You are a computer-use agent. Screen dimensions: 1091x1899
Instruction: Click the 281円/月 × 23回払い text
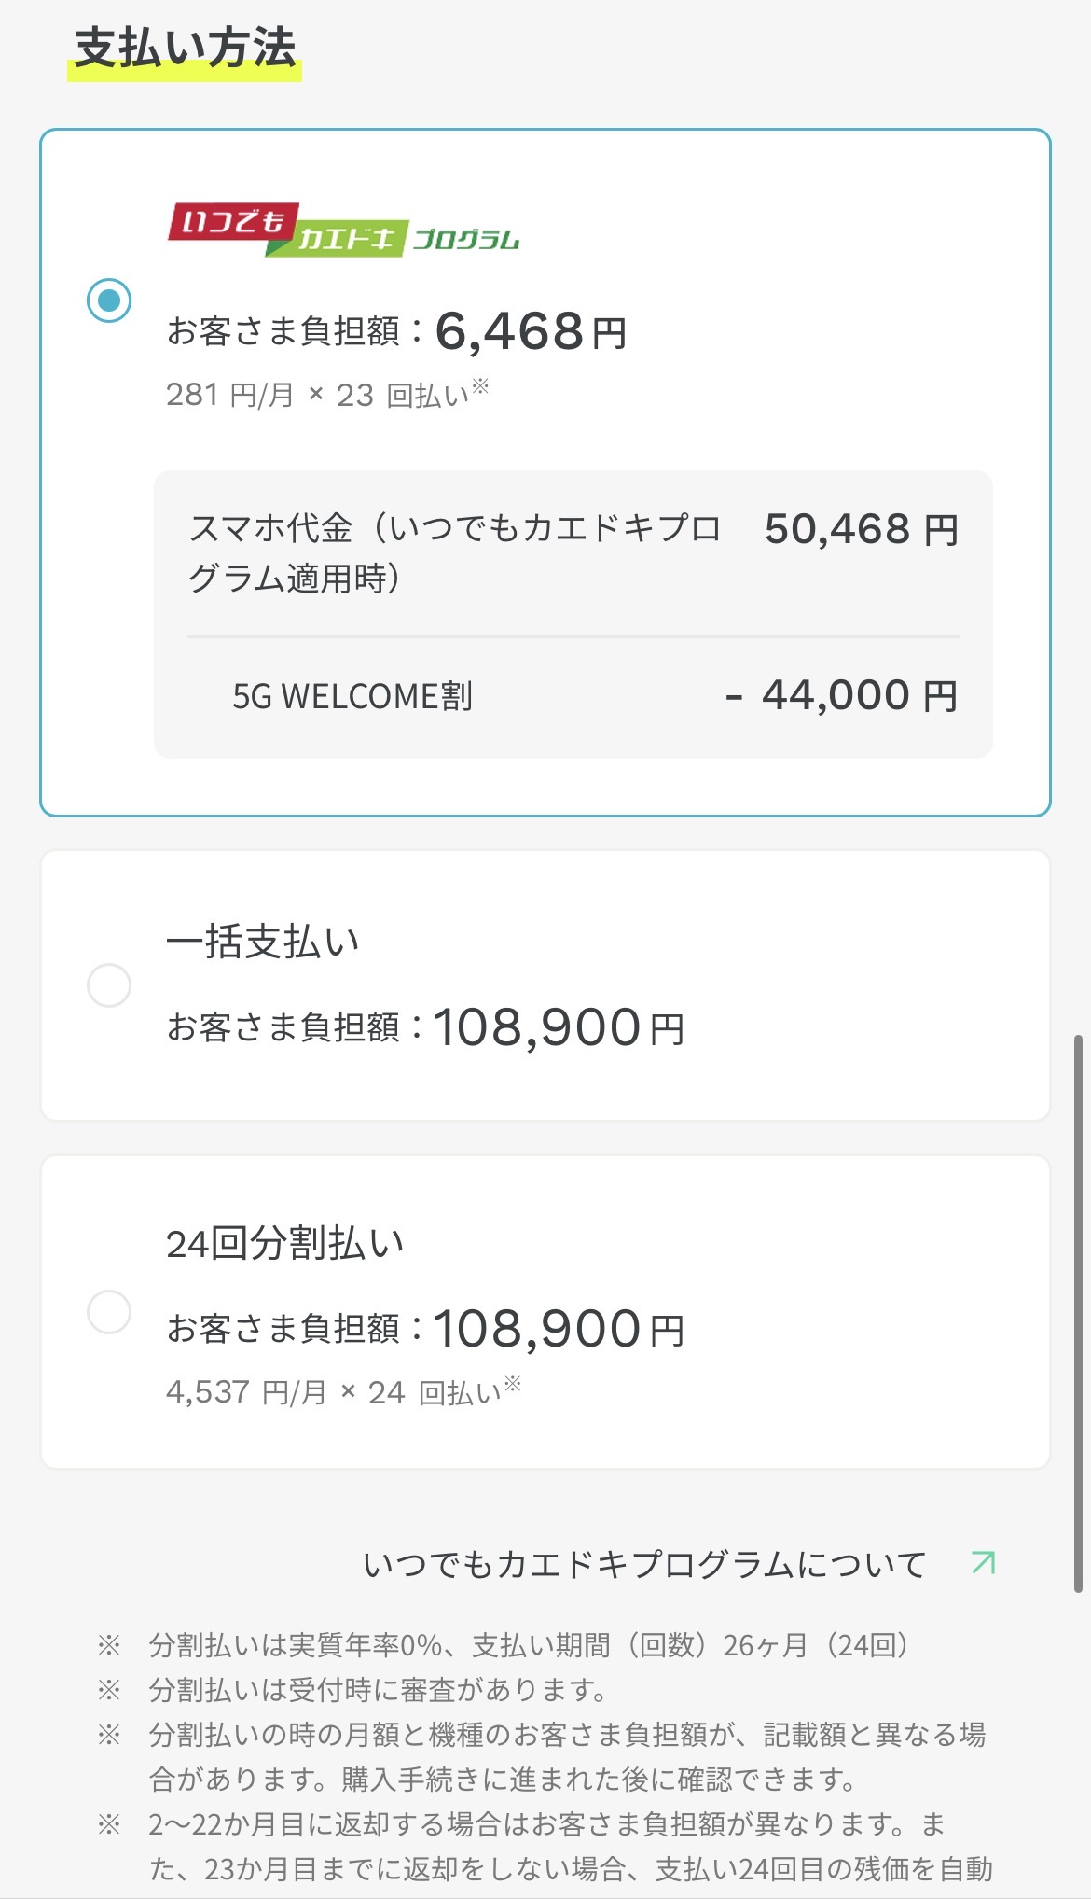pyautogui.click(x=326, y=395)
